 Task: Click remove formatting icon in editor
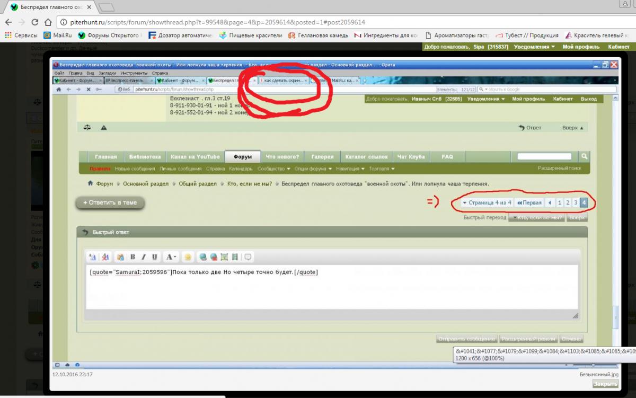(x=105, y=257)
